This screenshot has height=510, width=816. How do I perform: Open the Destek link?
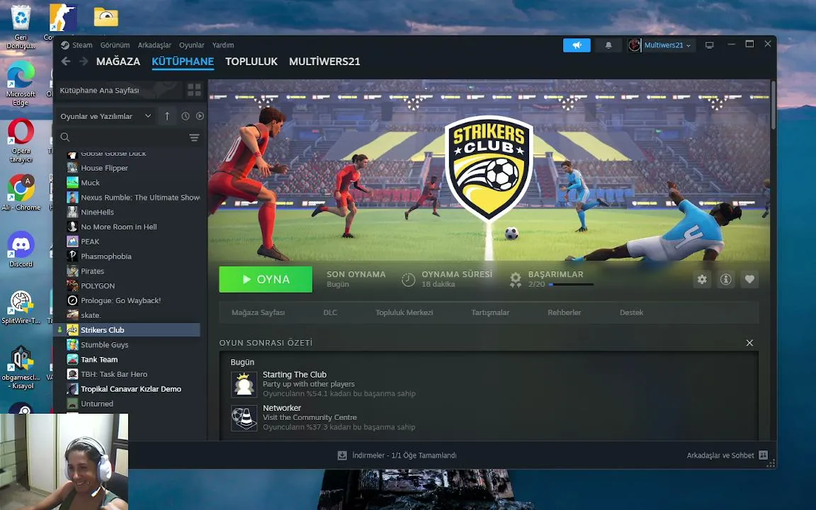point(631,313)
